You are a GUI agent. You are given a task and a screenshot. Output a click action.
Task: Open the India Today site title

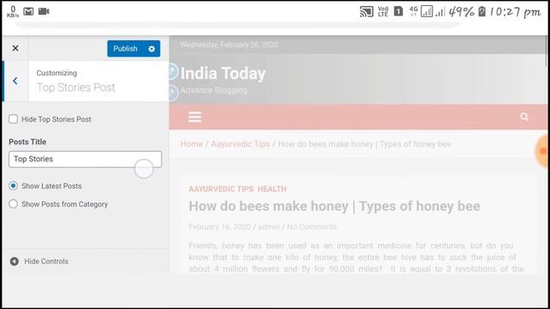pyautogui.click(x=223, y=73)
